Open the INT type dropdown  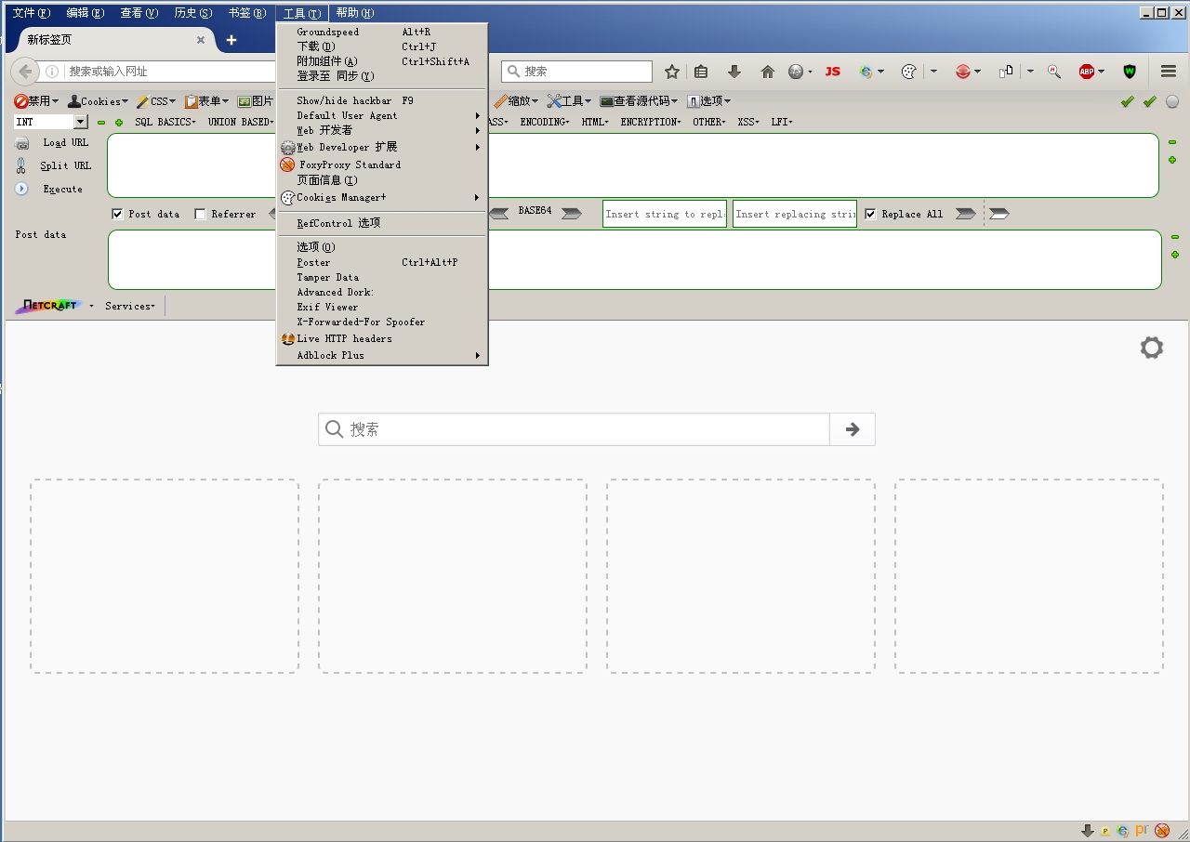[x=81, y=122]
